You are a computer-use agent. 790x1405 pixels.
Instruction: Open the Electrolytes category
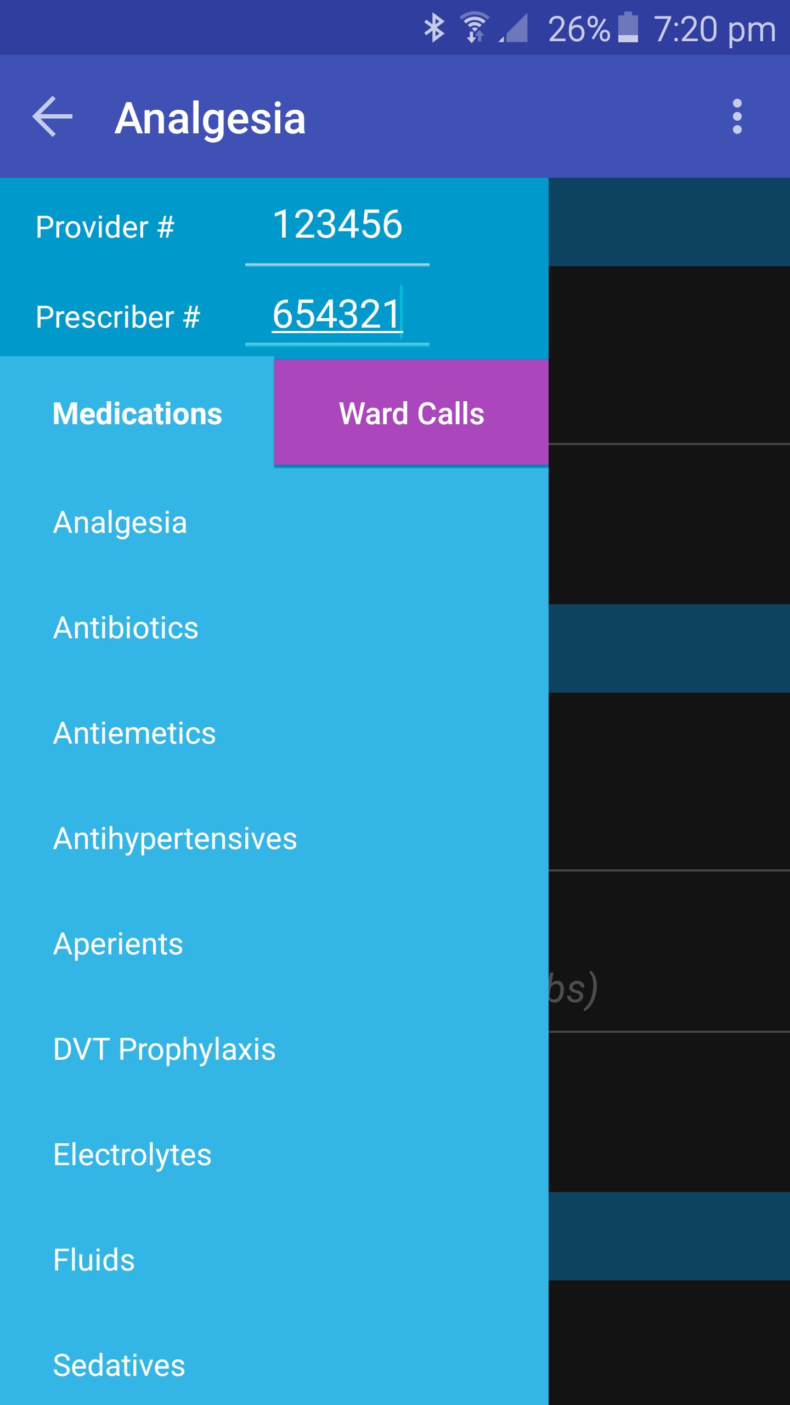[x=132, y=1155]
